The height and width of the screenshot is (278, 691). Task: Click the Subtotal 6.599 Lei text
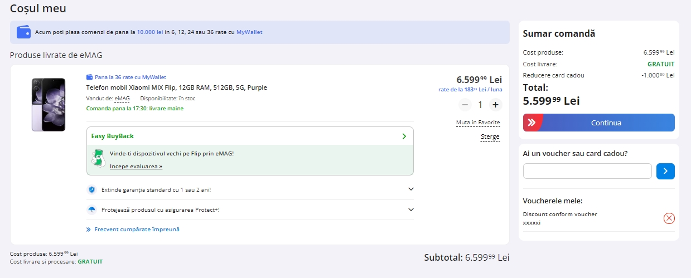467,257
